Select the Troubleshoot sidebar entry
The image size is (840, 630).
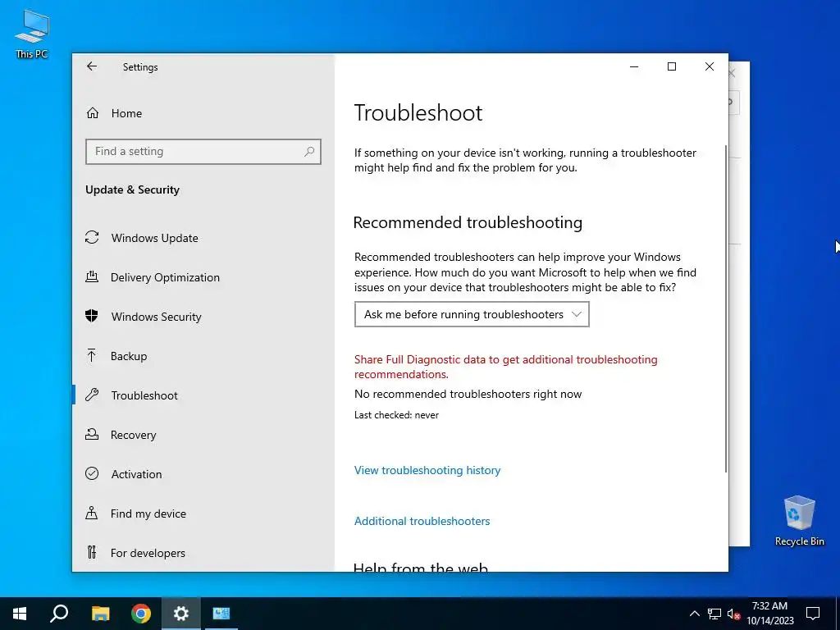point(144,395)
